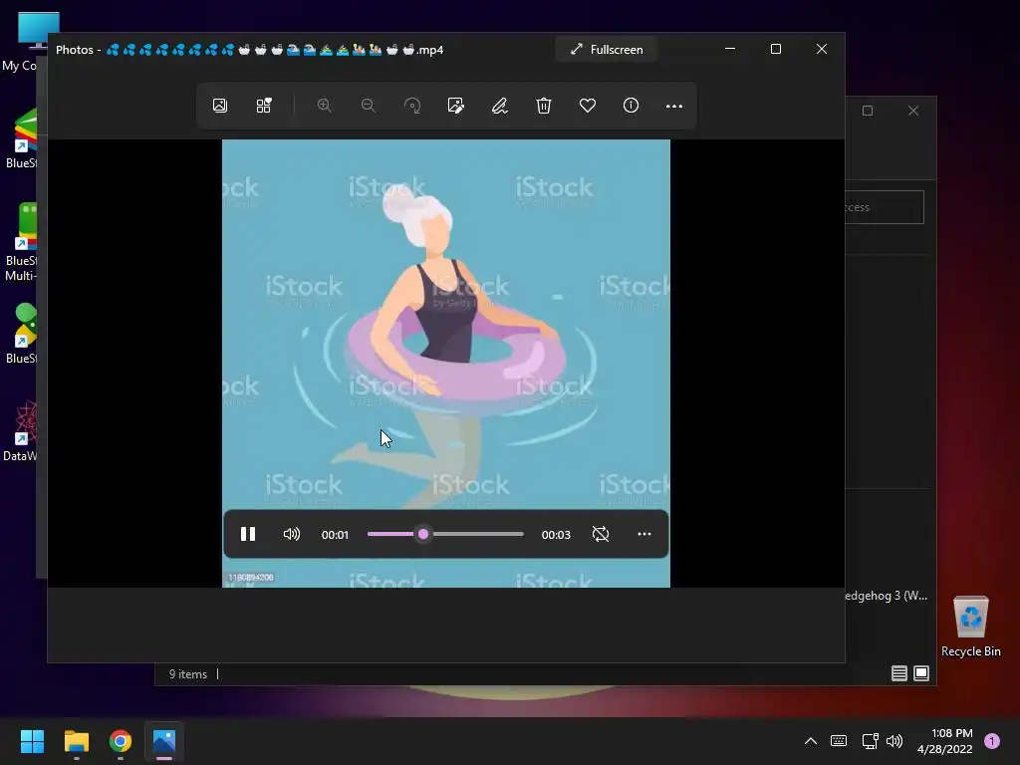This screenshot has width=1020, height=765.
Task: Pause the video playback
Action: coord(248,534)
